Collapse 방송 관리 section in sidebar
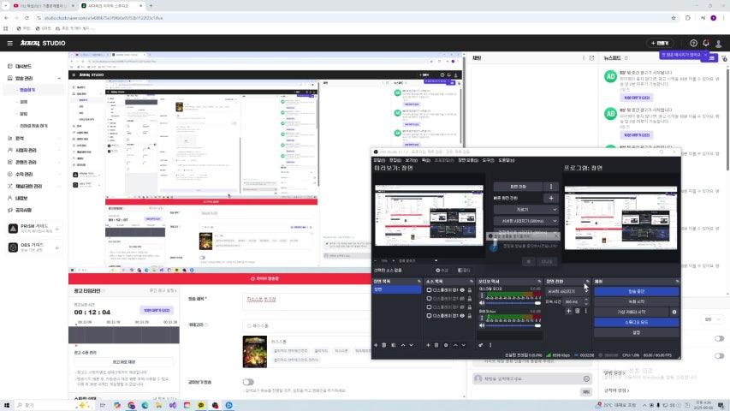Screen dimensions: 730x411 [x=59, y=78]
